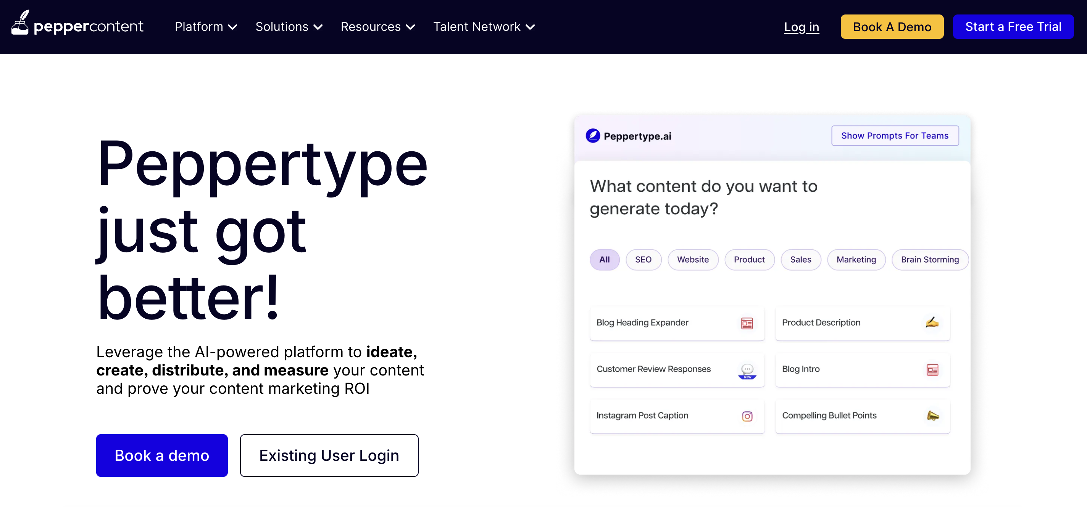
Task: Click the pen icon on Product Description
Action: pos(932,322)
